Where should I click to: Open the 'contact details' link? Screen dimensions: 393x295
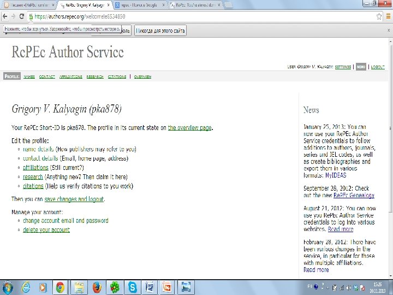coord(40,158)
